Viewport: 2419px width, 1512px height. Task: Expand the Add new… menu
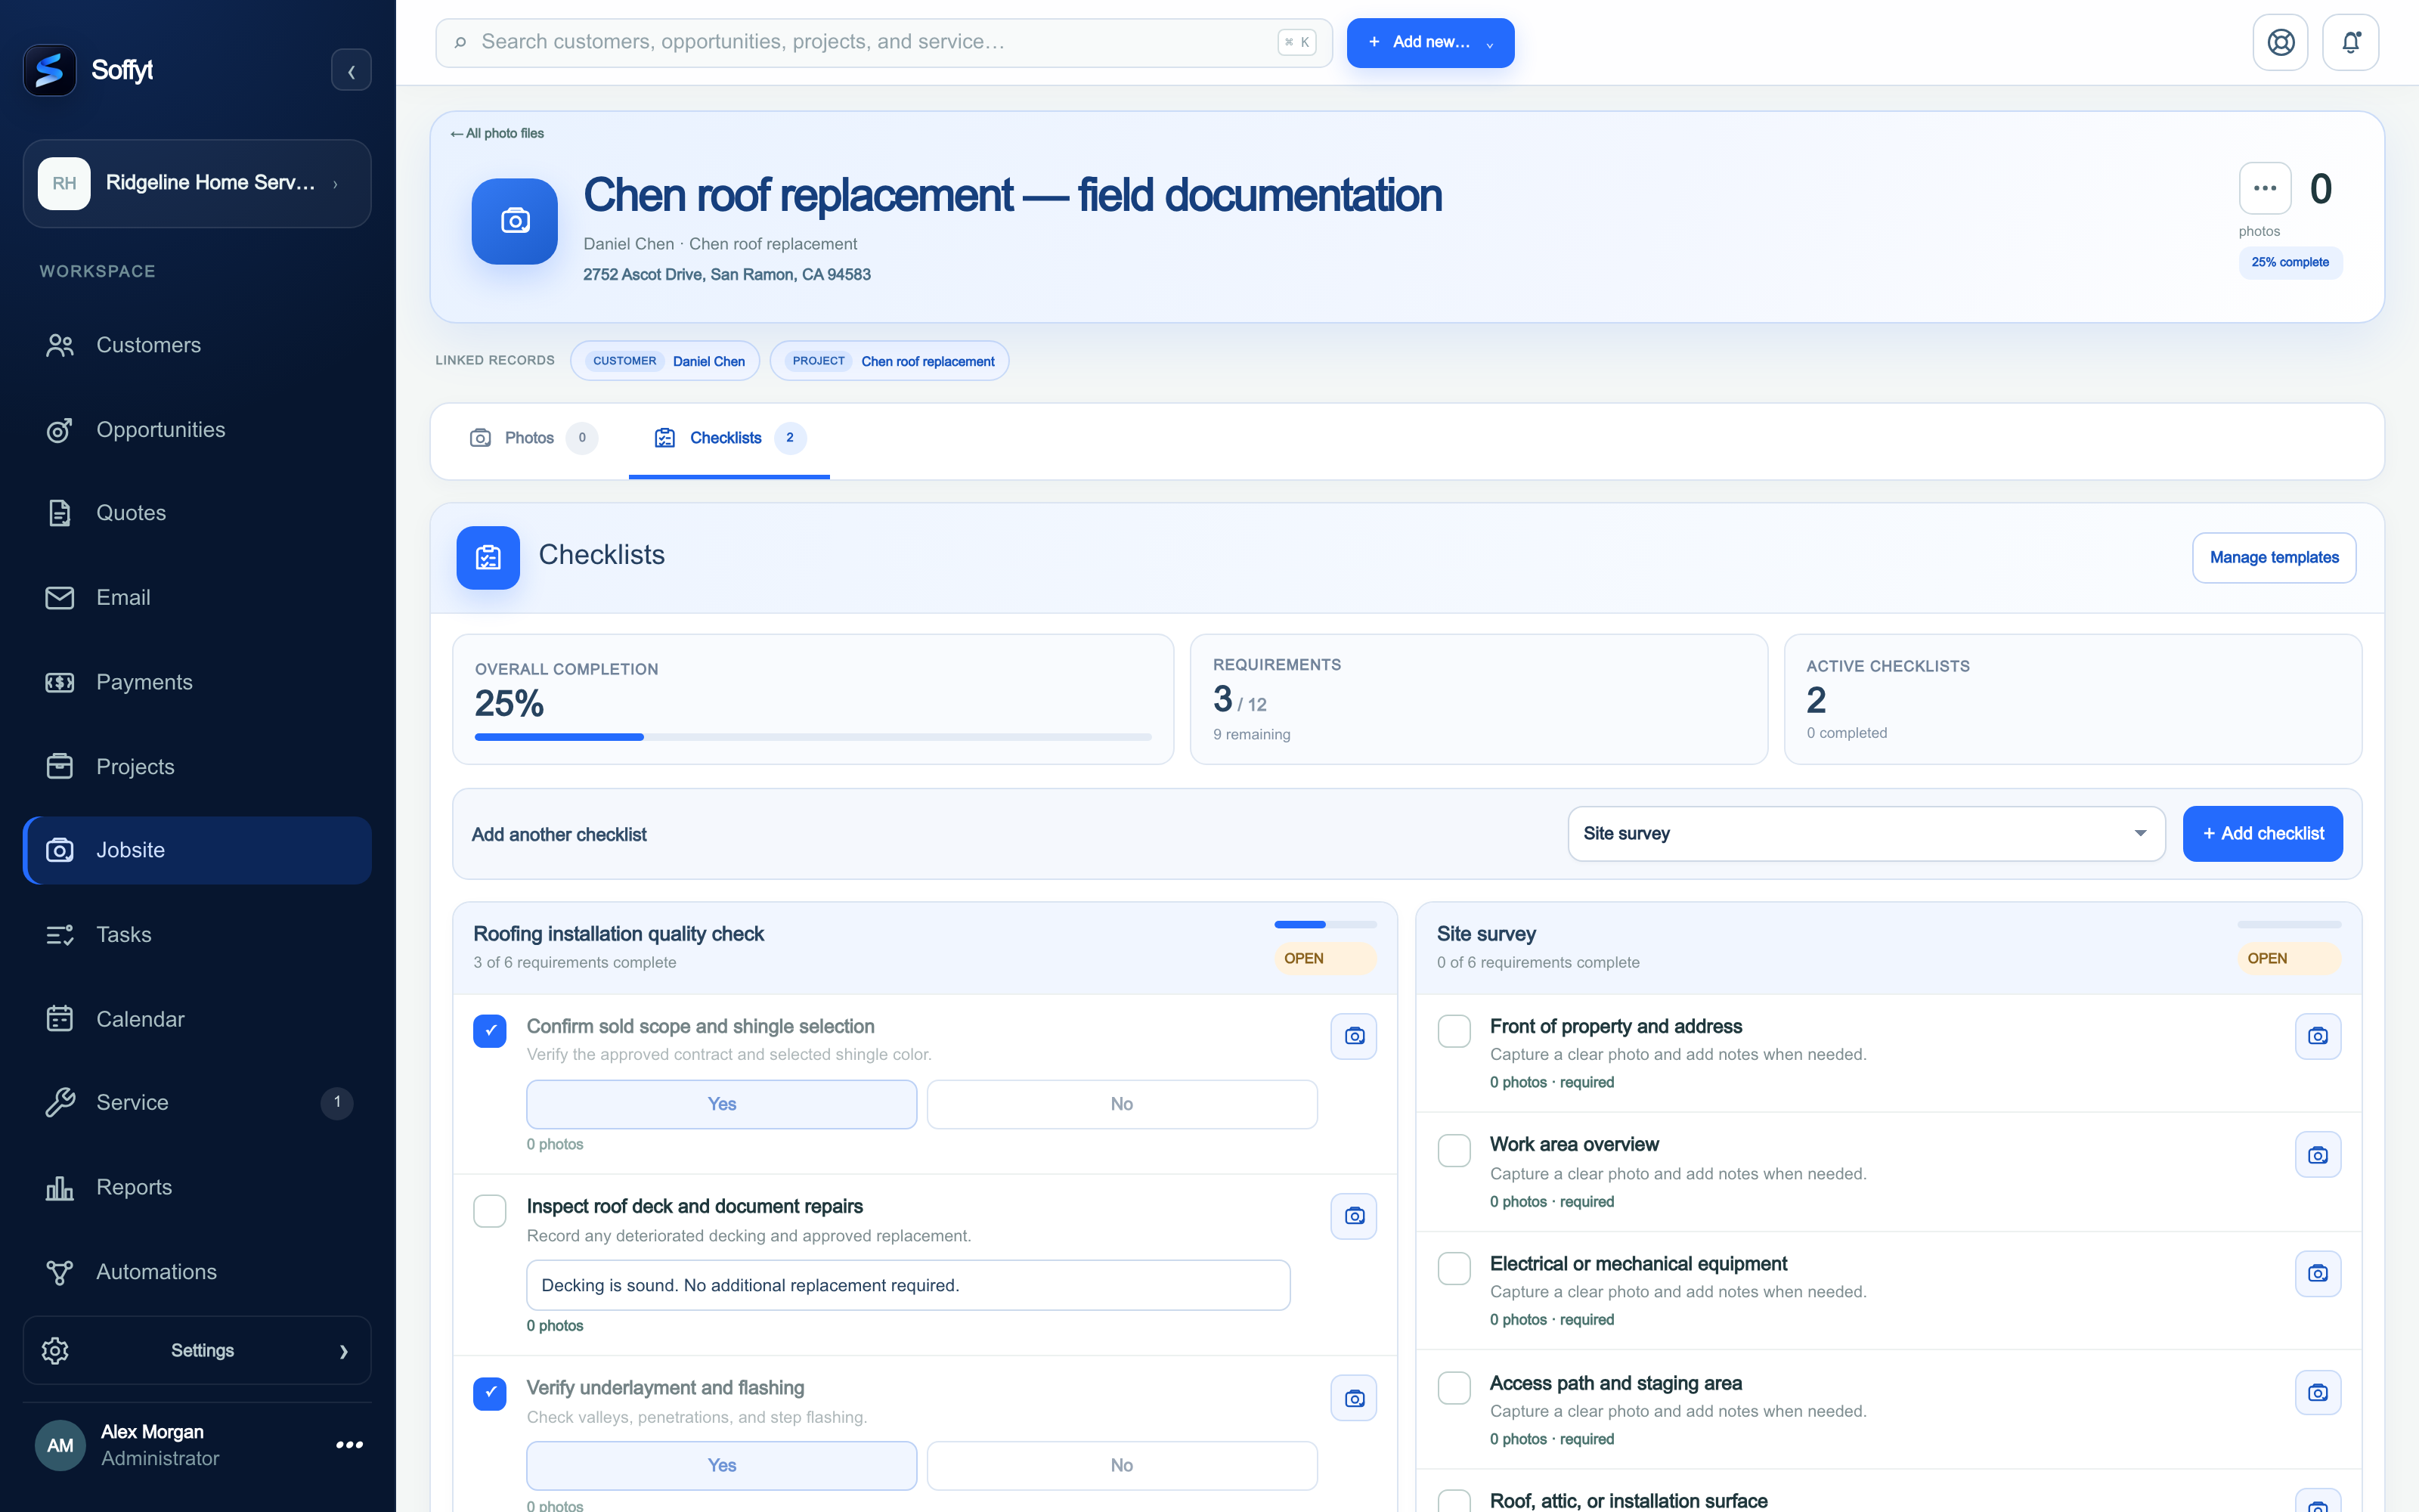[1429, 43]
